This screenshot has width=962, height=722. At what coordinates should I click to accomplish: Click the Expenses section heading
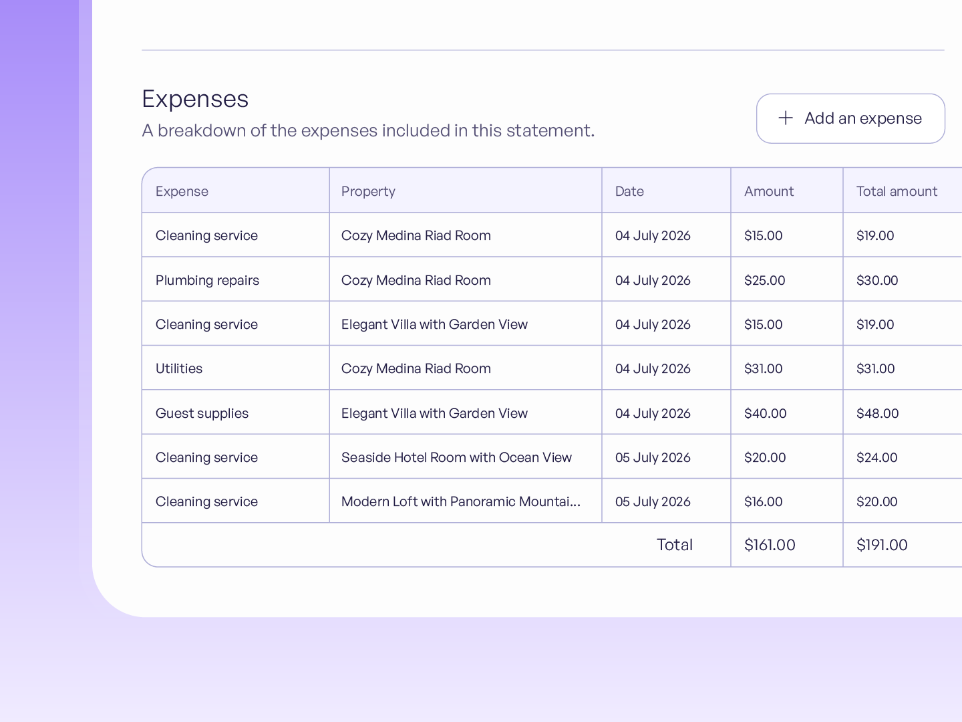[195, 99]
